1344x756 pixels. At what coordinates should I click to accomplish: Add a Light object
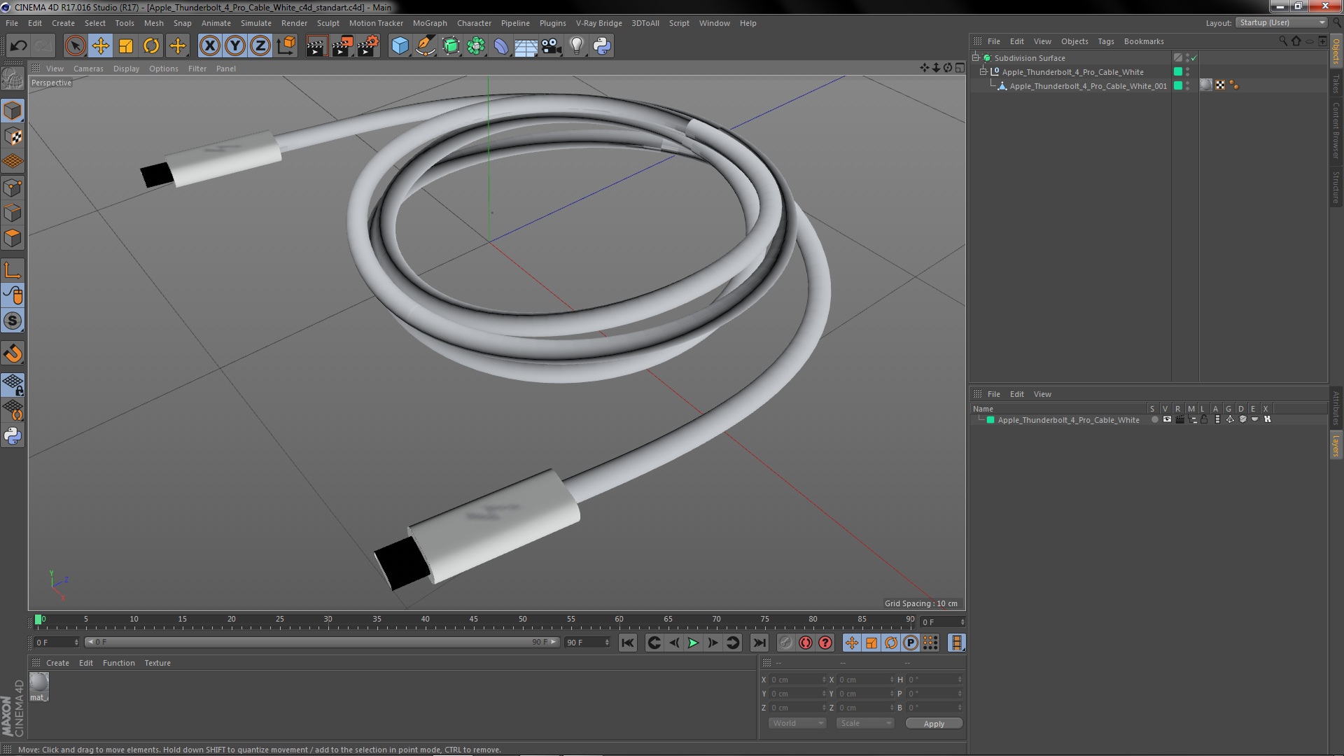[577, 46]
